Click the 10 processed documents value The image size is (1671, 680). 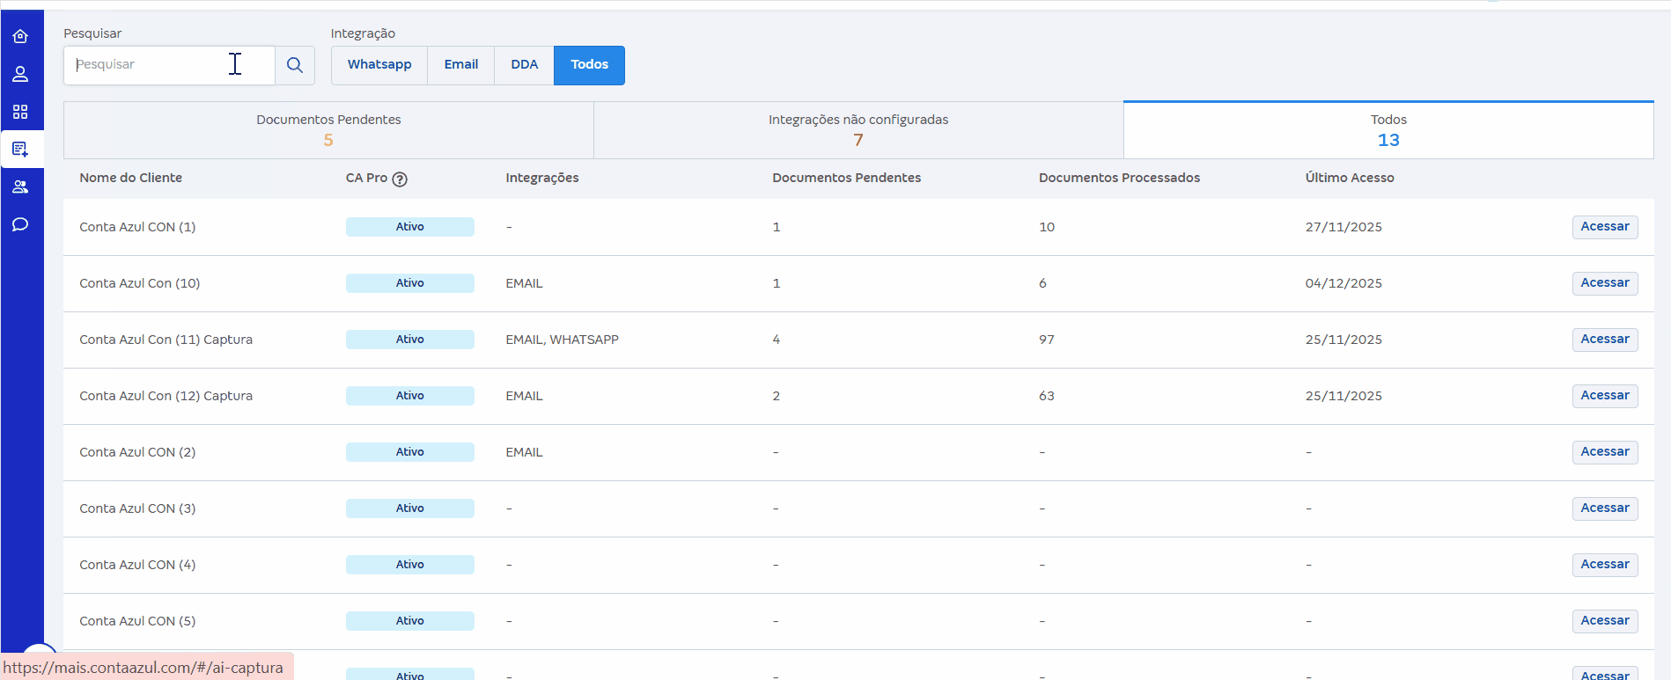pos(1047,227)
